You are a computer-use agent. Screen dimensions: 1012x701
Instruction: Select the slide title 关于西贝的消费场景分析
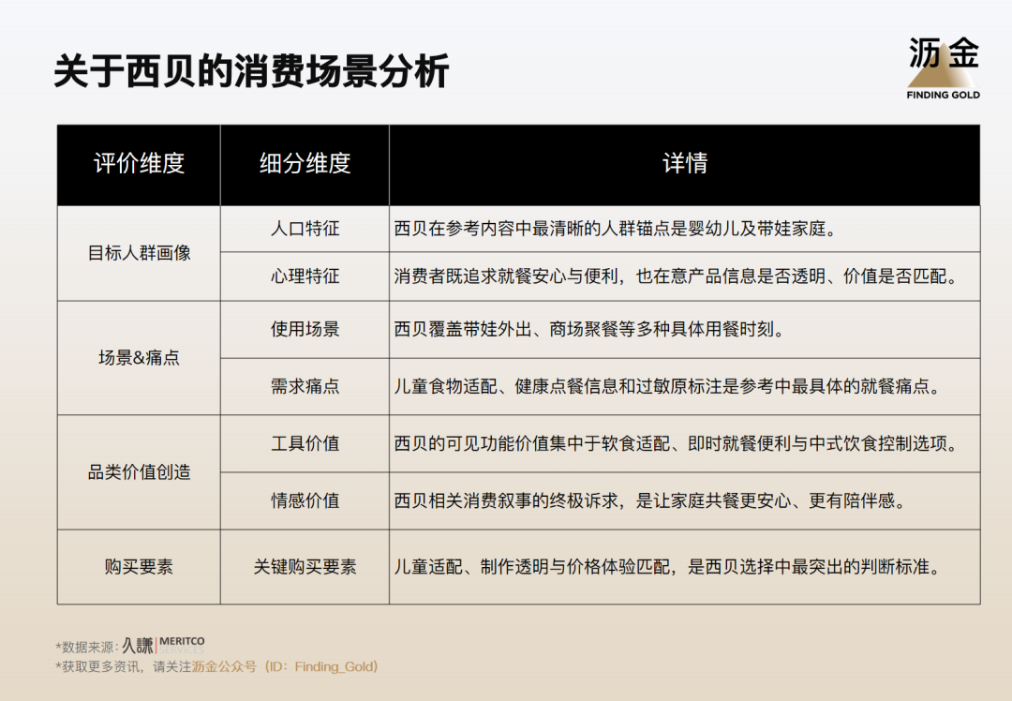point(251,70)
